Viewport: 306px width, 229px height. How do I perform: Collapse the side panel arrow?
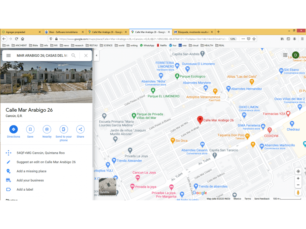pos(96,55)
